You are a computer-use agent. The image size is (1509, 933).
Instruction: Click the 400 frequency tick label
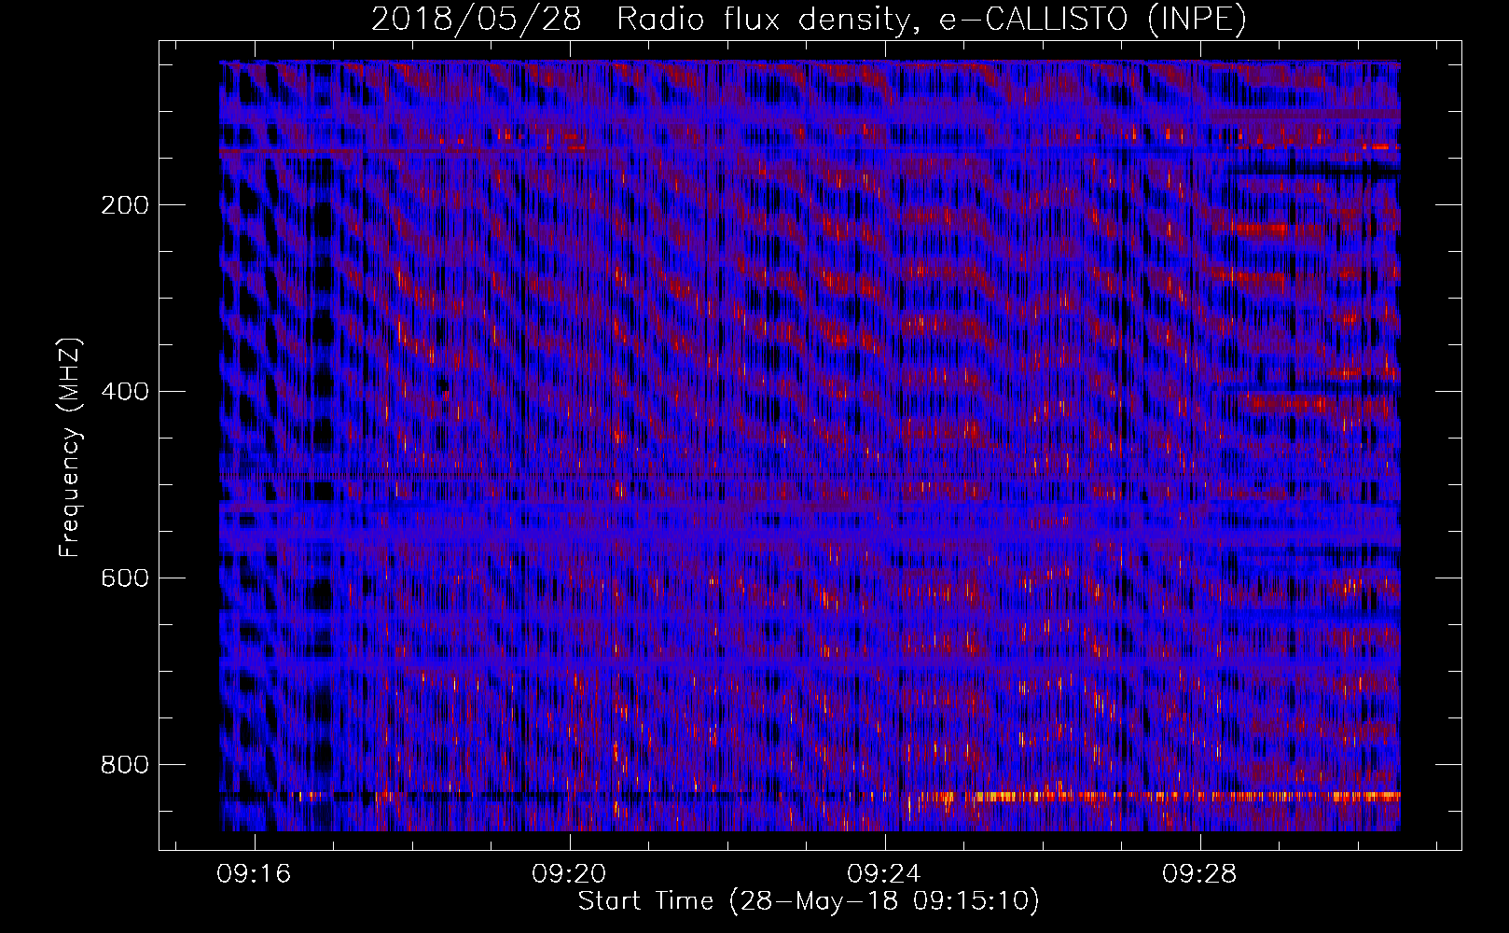pyautogui.click(x=125, y=392)
